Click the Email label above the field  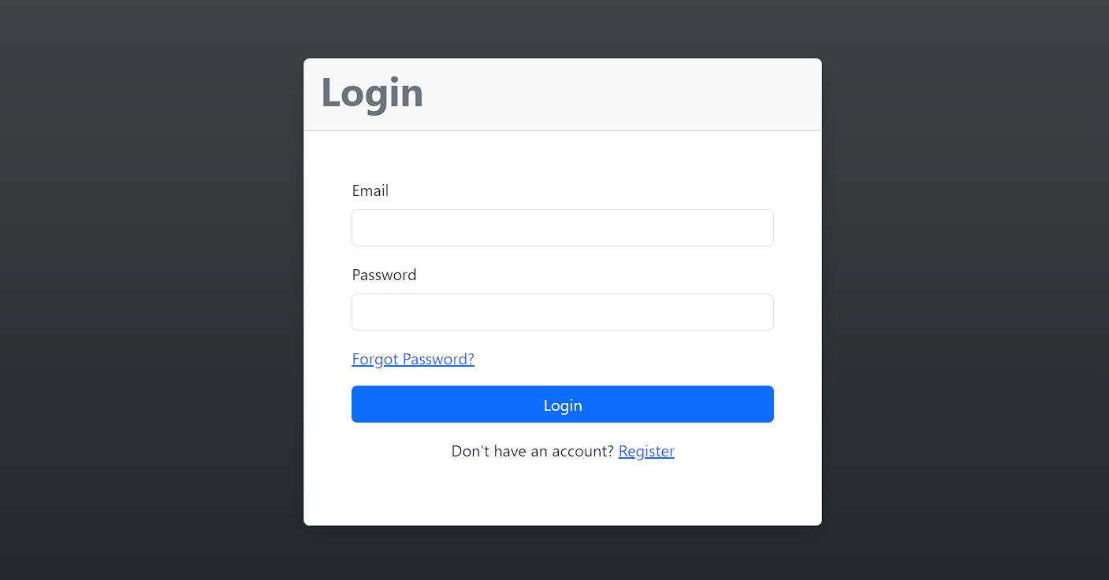(x=370, y=190)
